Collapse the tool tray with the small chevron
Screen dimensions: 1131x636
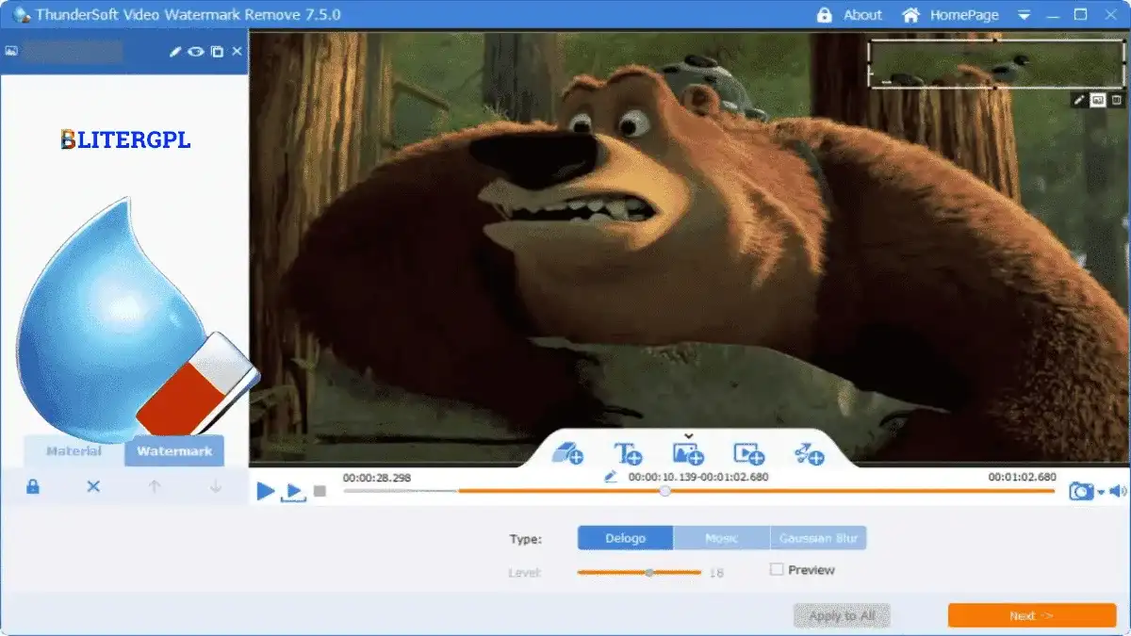[688, 435]
